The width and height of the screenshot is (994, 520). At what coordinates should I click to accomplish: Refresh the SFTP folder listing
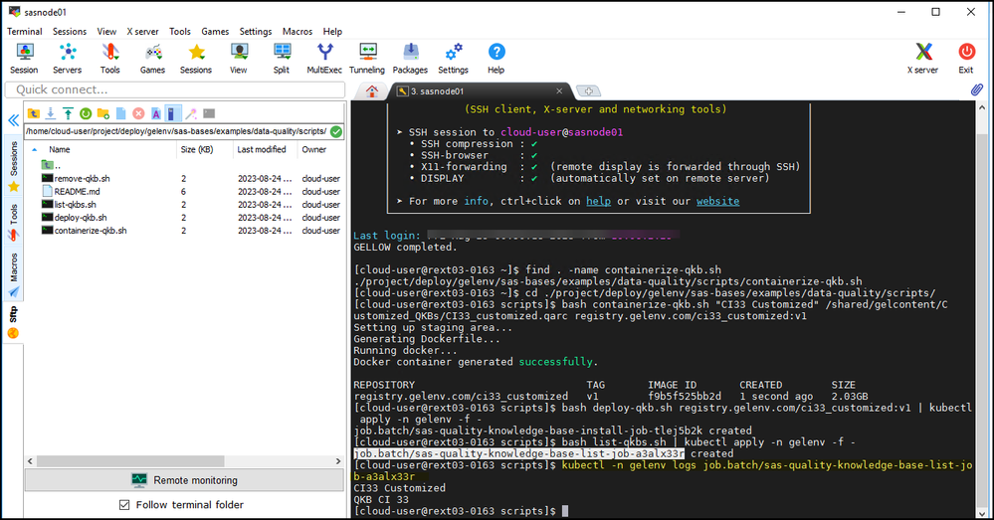point(86,113)
